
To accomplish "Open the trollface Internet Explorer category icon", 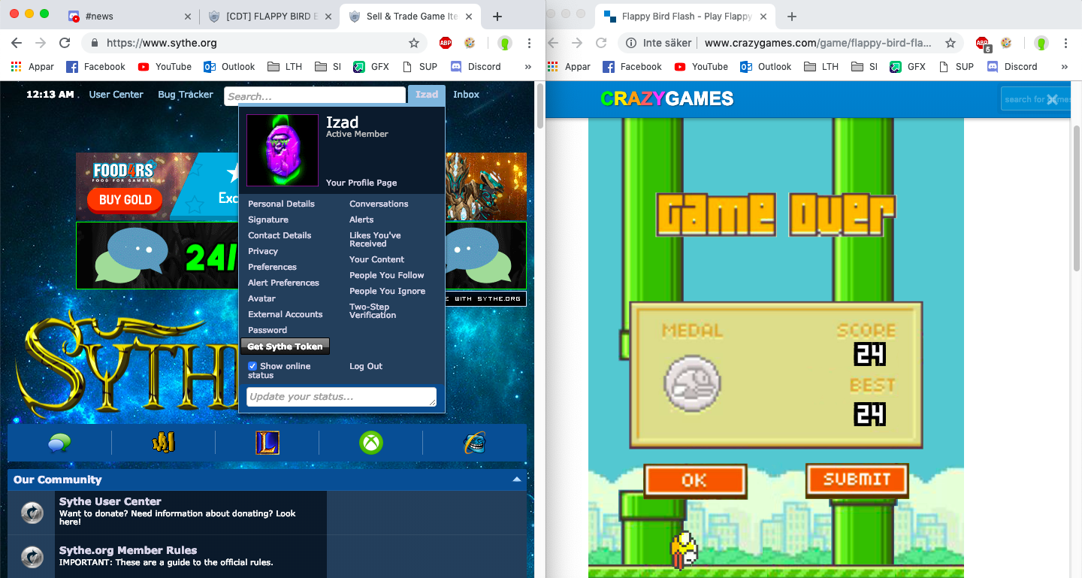I will tap(474, 443).
